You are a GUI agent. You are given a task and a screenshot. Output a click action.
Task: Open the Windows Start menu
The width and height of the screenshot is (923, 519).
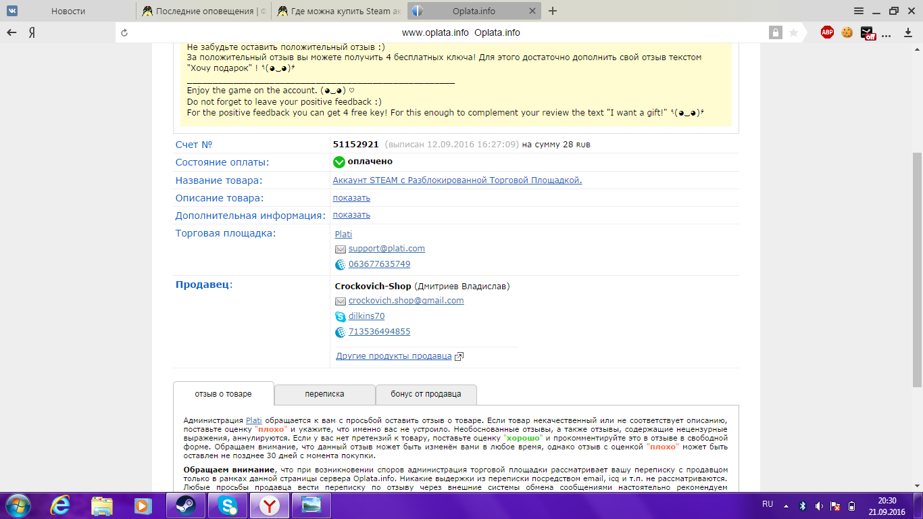(x=18, y=505)
